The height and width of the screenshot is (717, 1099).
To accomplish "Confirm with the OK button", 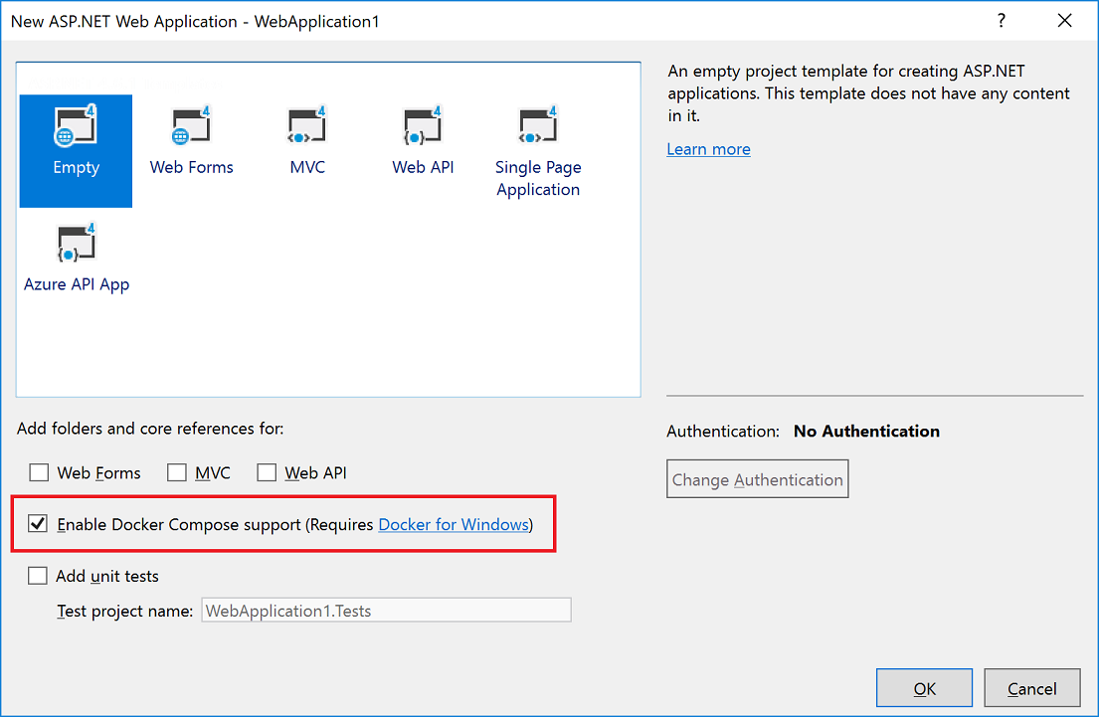I will point(923,687).
